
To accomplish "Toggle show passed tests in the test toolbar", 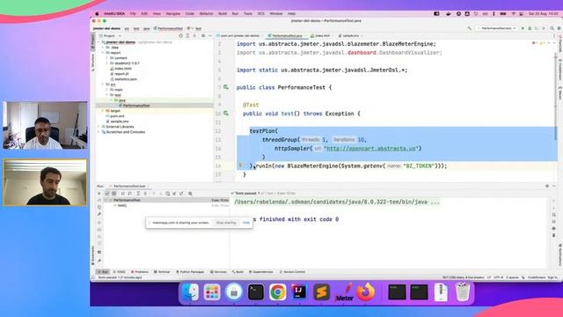I will tap(107, 194).
